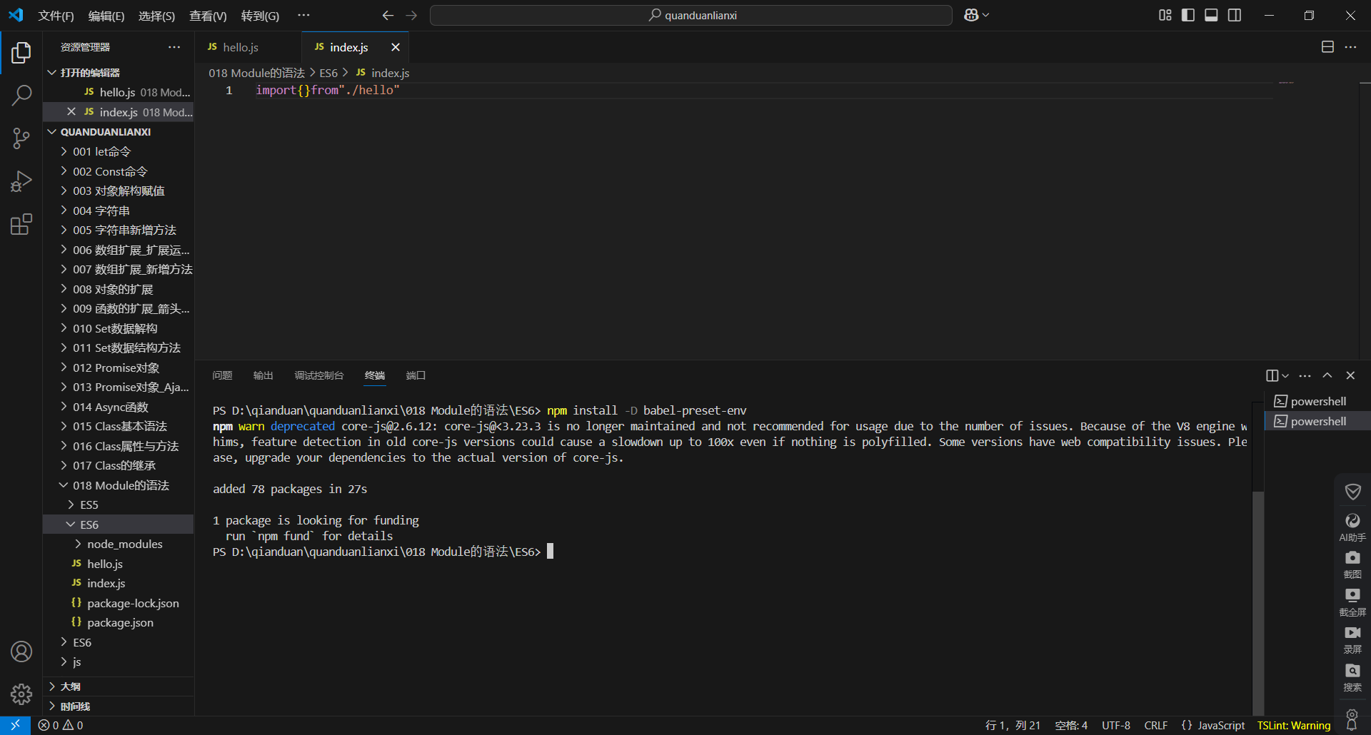This screenshot has width=1371, height=735.
Task: Open Run and Debug view
Action: pos(21,181)
